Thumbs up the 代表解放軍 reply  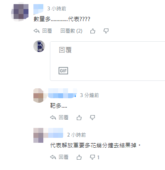coord(79,157)
